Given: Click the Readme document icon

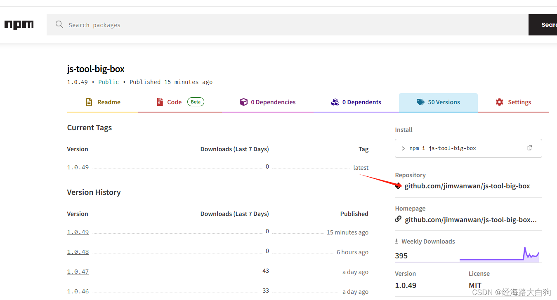Looking at the screenshot, I should click(x=89, y=102).
